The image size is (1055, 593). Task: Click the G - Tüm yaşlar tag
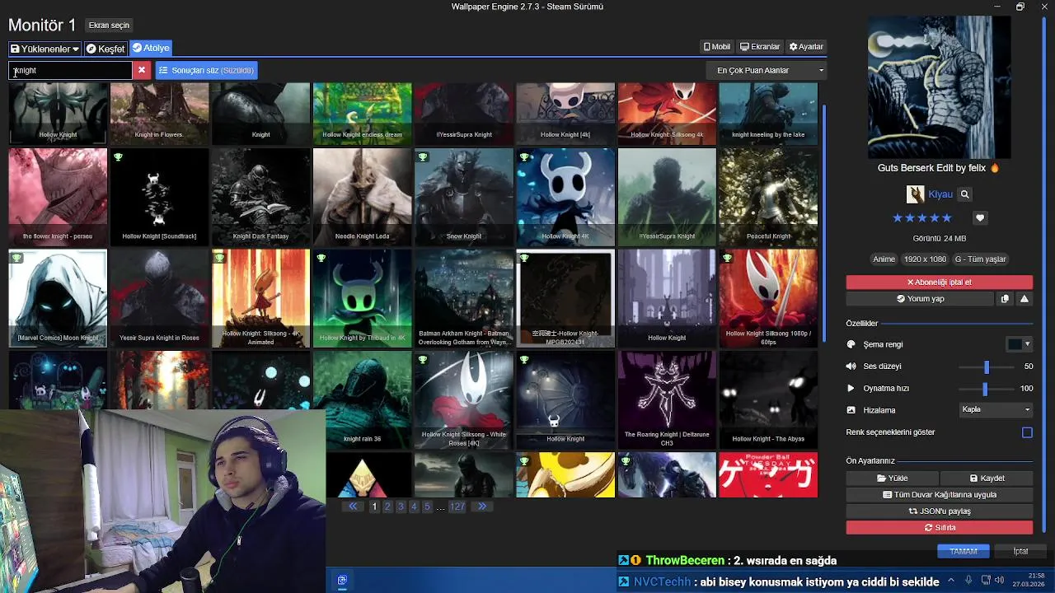click(980, 259)
